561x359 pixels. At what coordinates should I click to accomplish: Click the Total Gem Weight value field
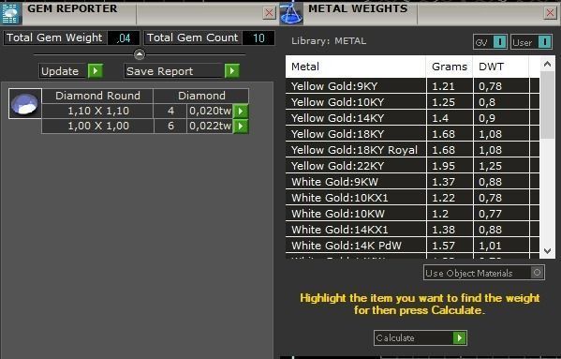[124, 37]
